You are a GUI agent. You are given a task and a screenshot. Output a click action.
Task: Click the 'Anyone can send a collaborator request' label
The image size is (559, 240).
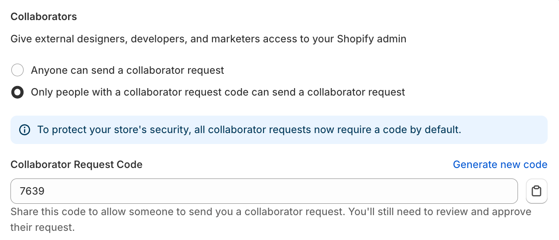click(127, 70)
